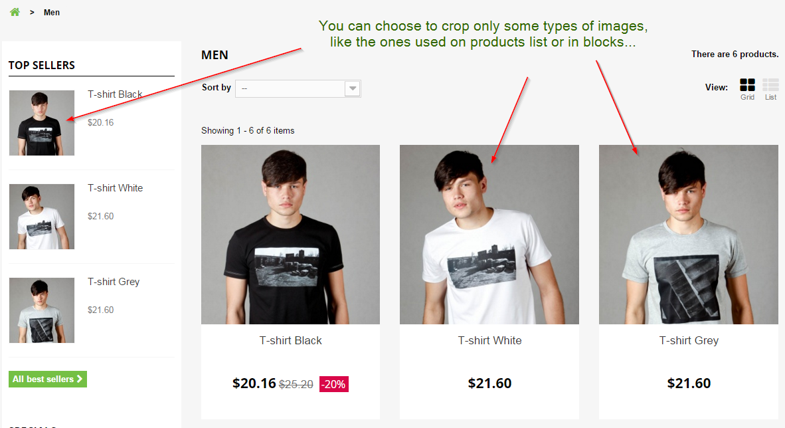Click T-shirt White title in product grid
The width and height of the screenshot is (785, 428).
[x=489, y=340]
